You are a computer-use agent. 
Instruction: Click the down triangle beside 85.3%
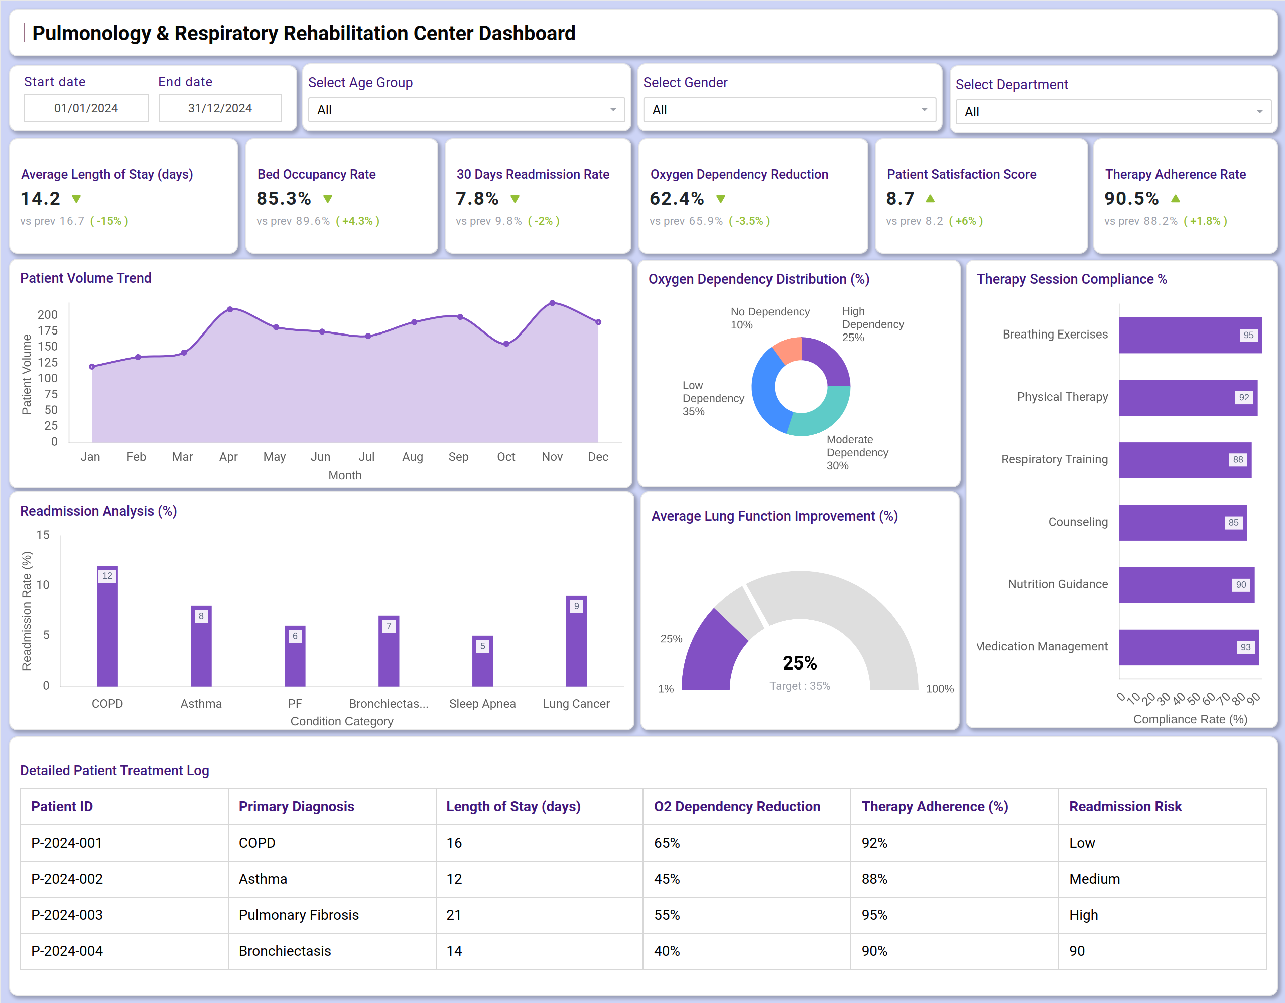point(328,199)
